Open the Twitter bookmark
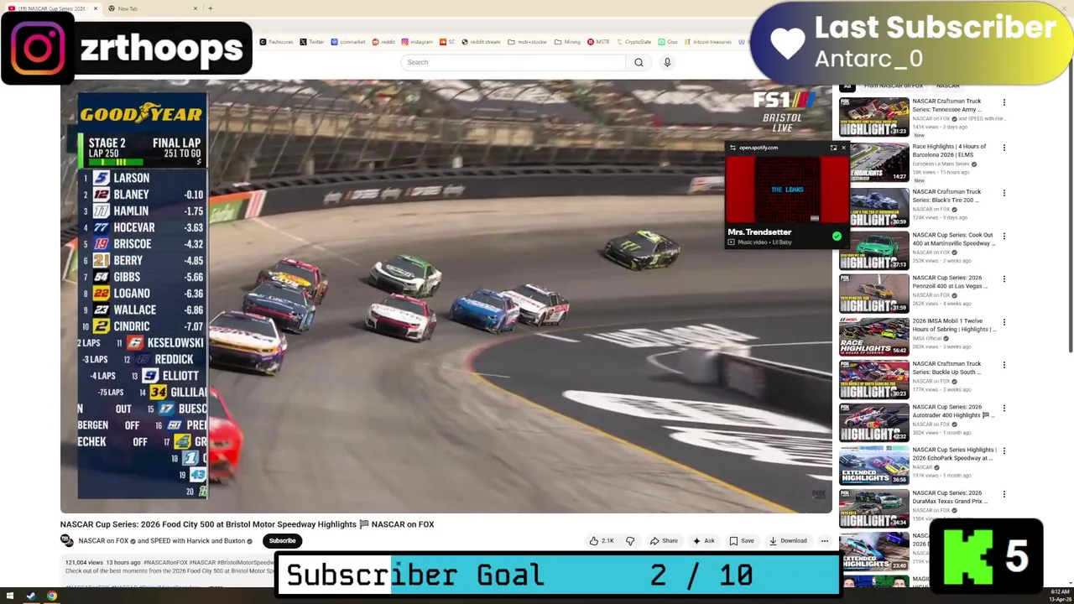The height and width of the screenshot is (604, 1074). pyautogui.click(x=312, y=42)
